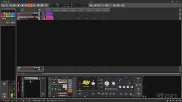Select the pointer tool in clip launcher header

pos(40,10)
